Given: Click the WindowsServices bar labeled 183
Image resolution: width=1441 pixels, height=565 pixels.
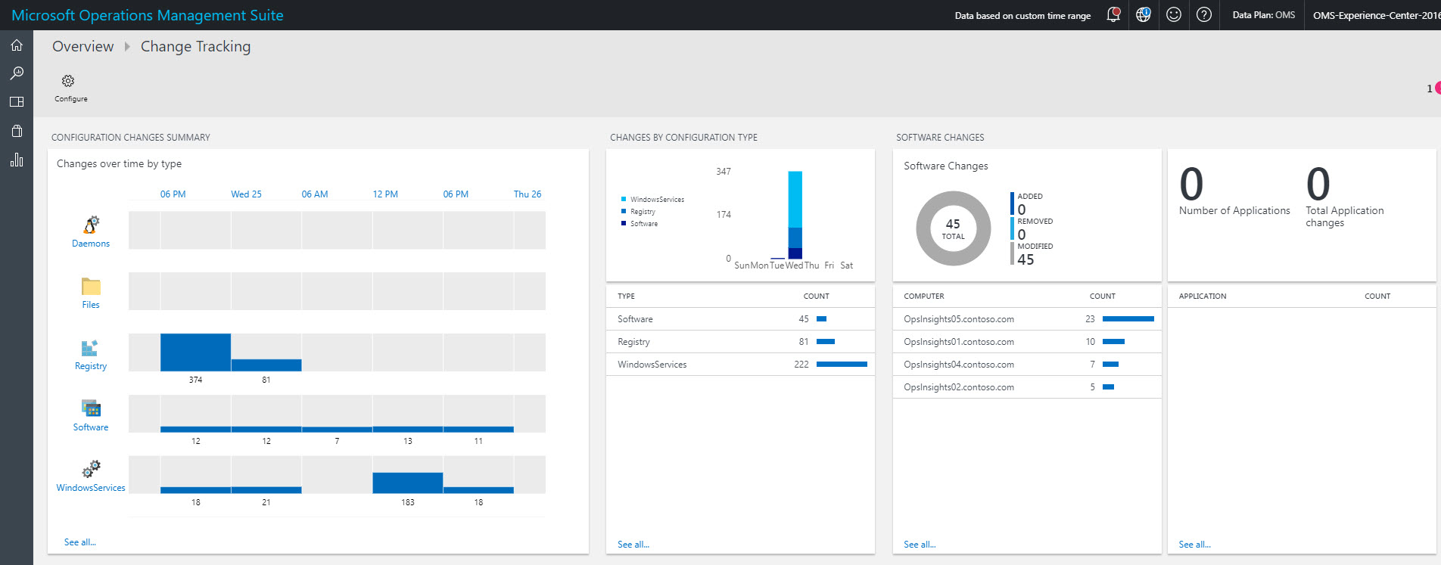Looking at the screenshot, I should pos(407,483).
